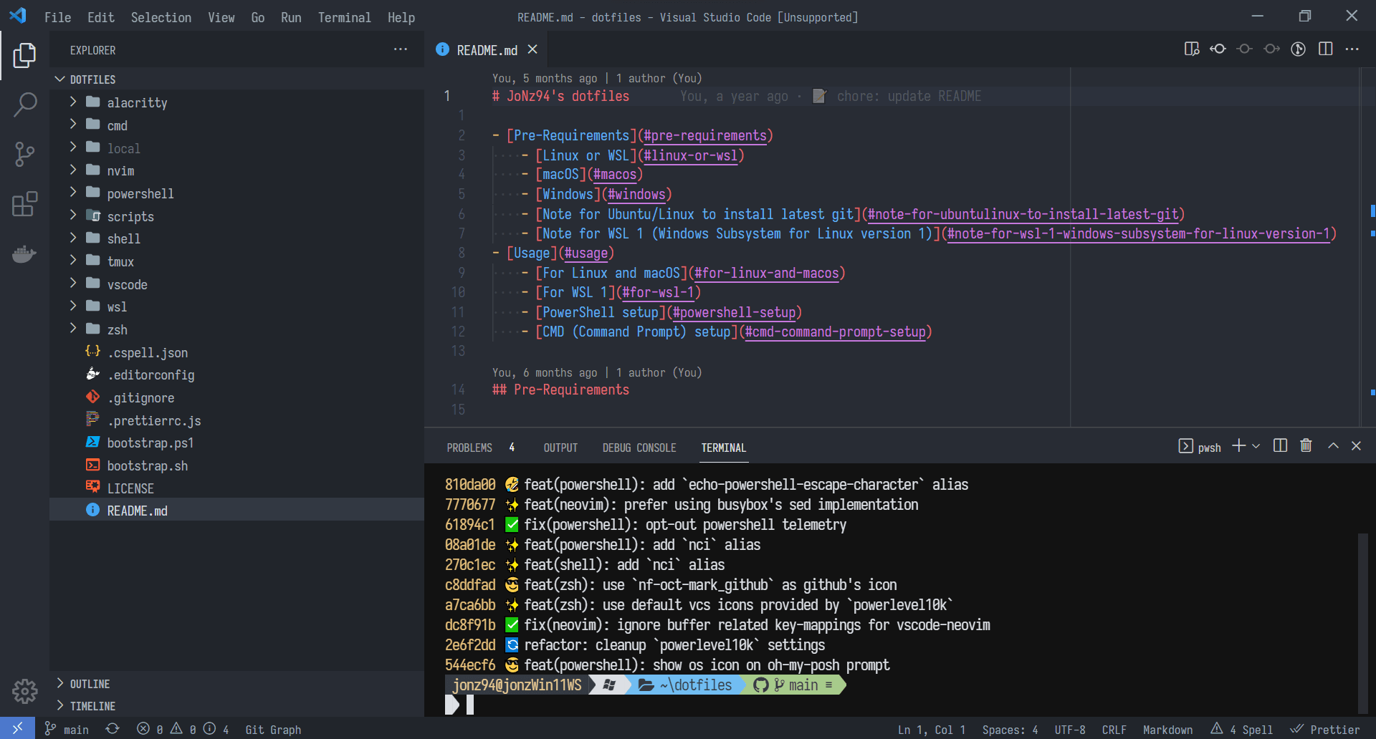Image resolution: width=1376 pixels, height=739 pixels.
Task: Split the terminal panel
Action: pos(1280,446)
